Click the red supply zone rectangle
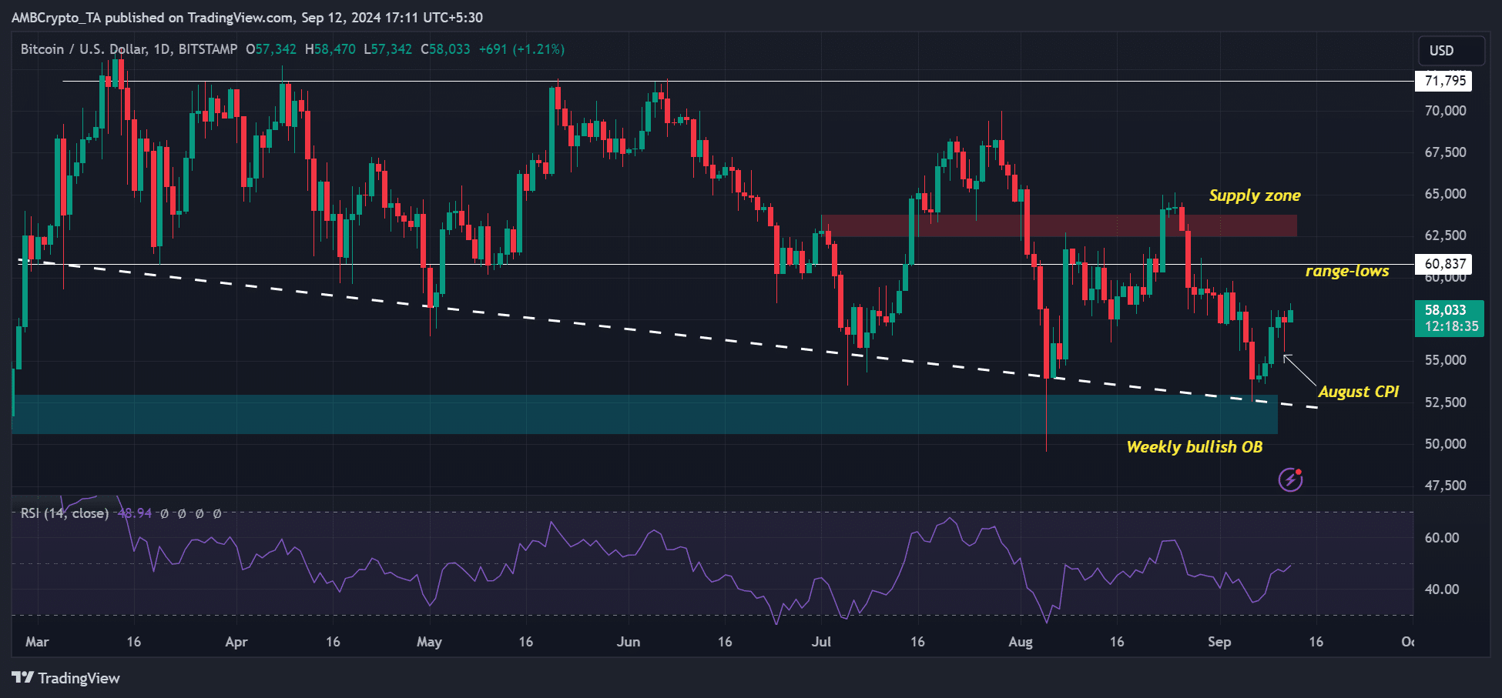1502x698 pixels. pos(1059,225)
